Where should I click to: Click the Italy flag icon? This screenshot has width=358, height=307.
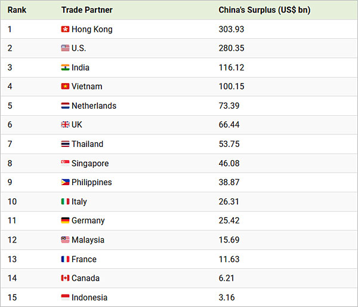pos(65,202)
